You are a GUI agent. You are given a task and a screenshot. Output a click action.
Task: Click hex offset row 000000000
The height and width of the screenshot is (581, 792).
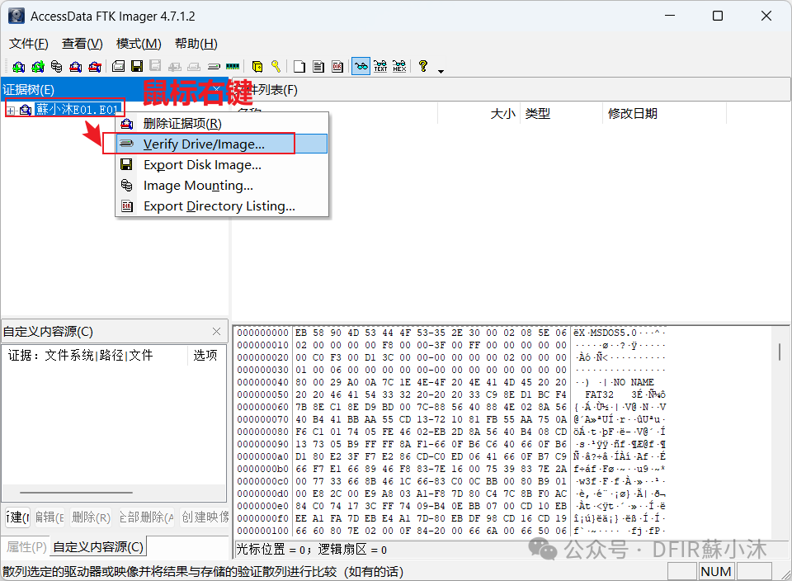click(262, 333)
